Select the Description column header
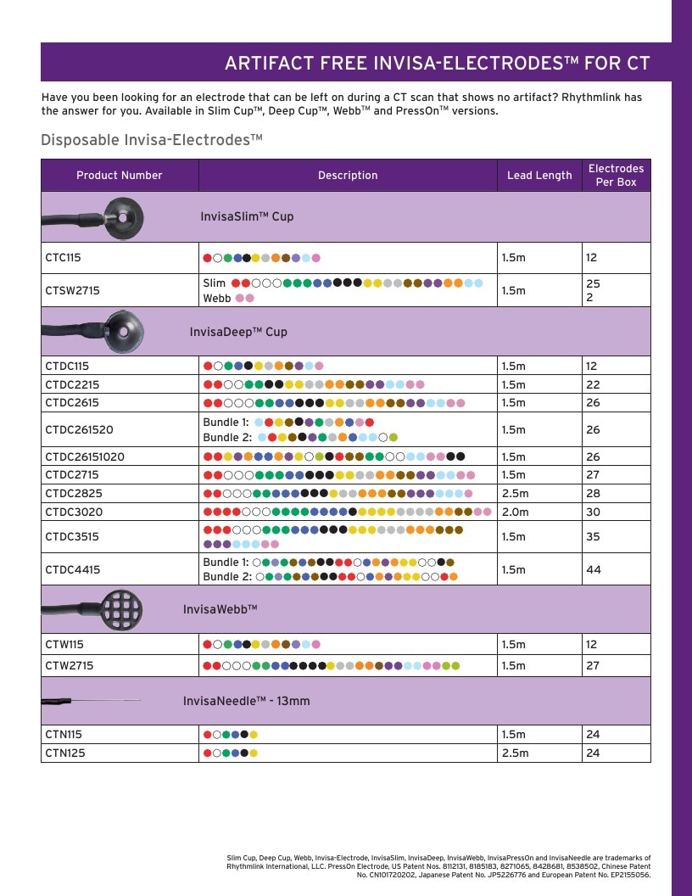This screenshot has height=896, width=692. tap(348, 176)
